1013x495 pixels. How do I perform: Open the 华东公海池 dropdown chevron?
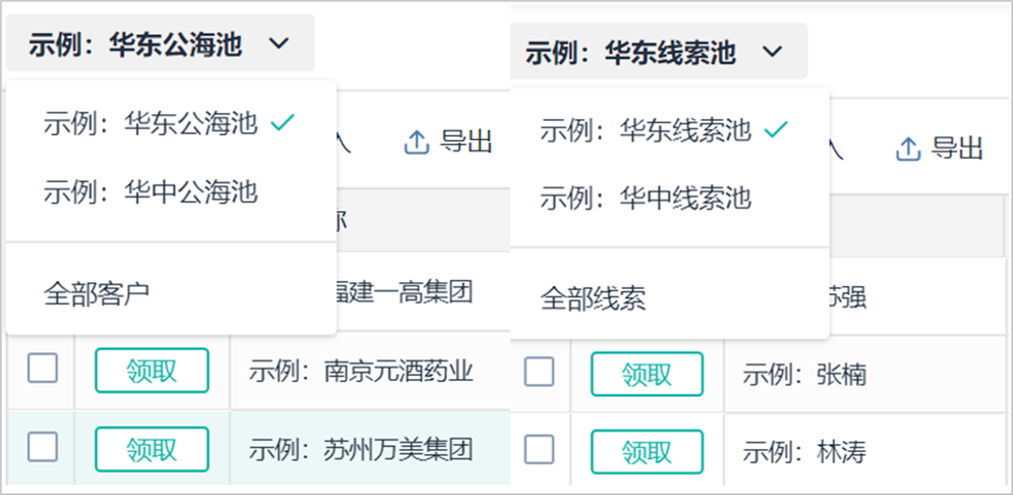click(277, 44)
